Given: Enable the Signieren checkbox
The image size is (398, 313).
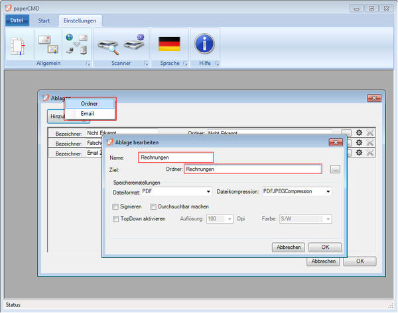Looking at the screenshot, I should 115,206.
